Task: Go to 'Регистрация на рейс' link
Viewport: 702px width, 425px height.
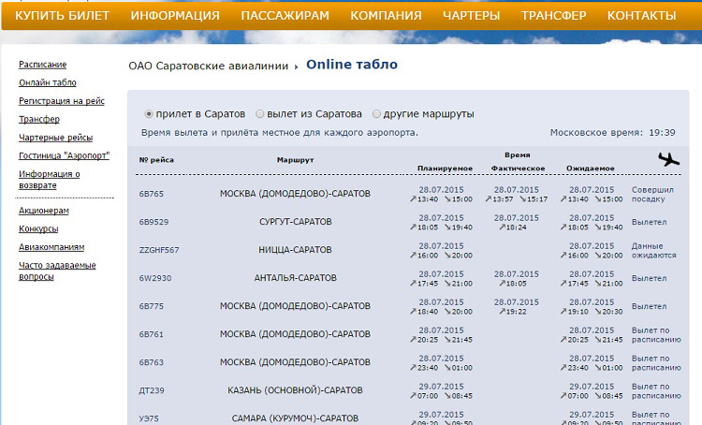Action: click(x=62, y=100)
